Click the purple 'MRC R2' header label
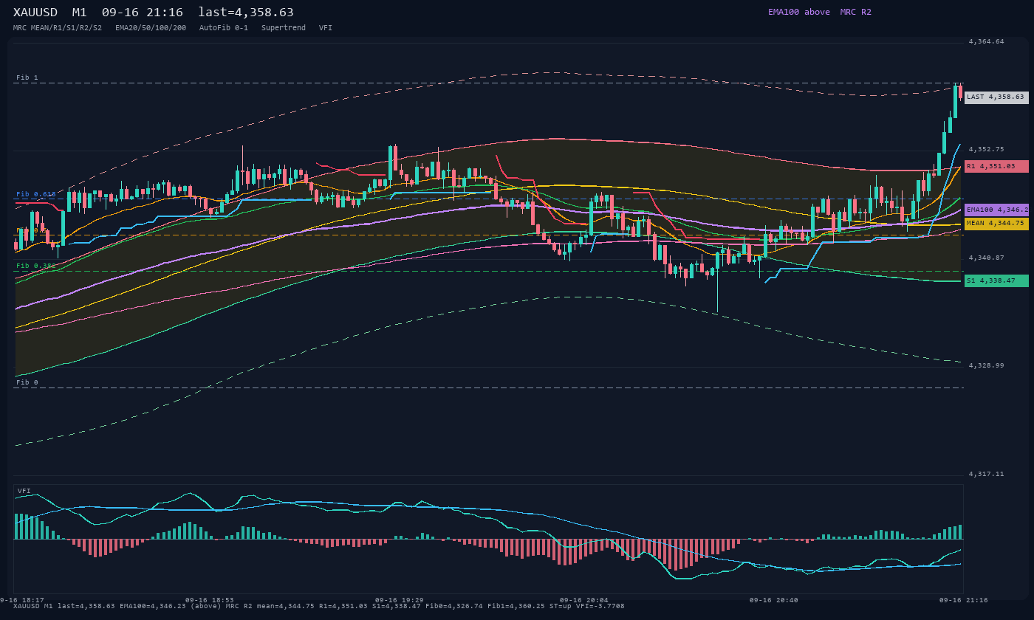 (x=855, y=12)
